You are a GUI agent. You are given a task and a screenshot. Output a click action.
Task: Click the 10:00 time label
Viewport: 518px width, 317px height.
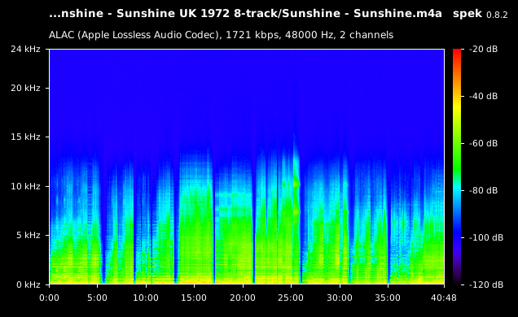pos(146,297)
